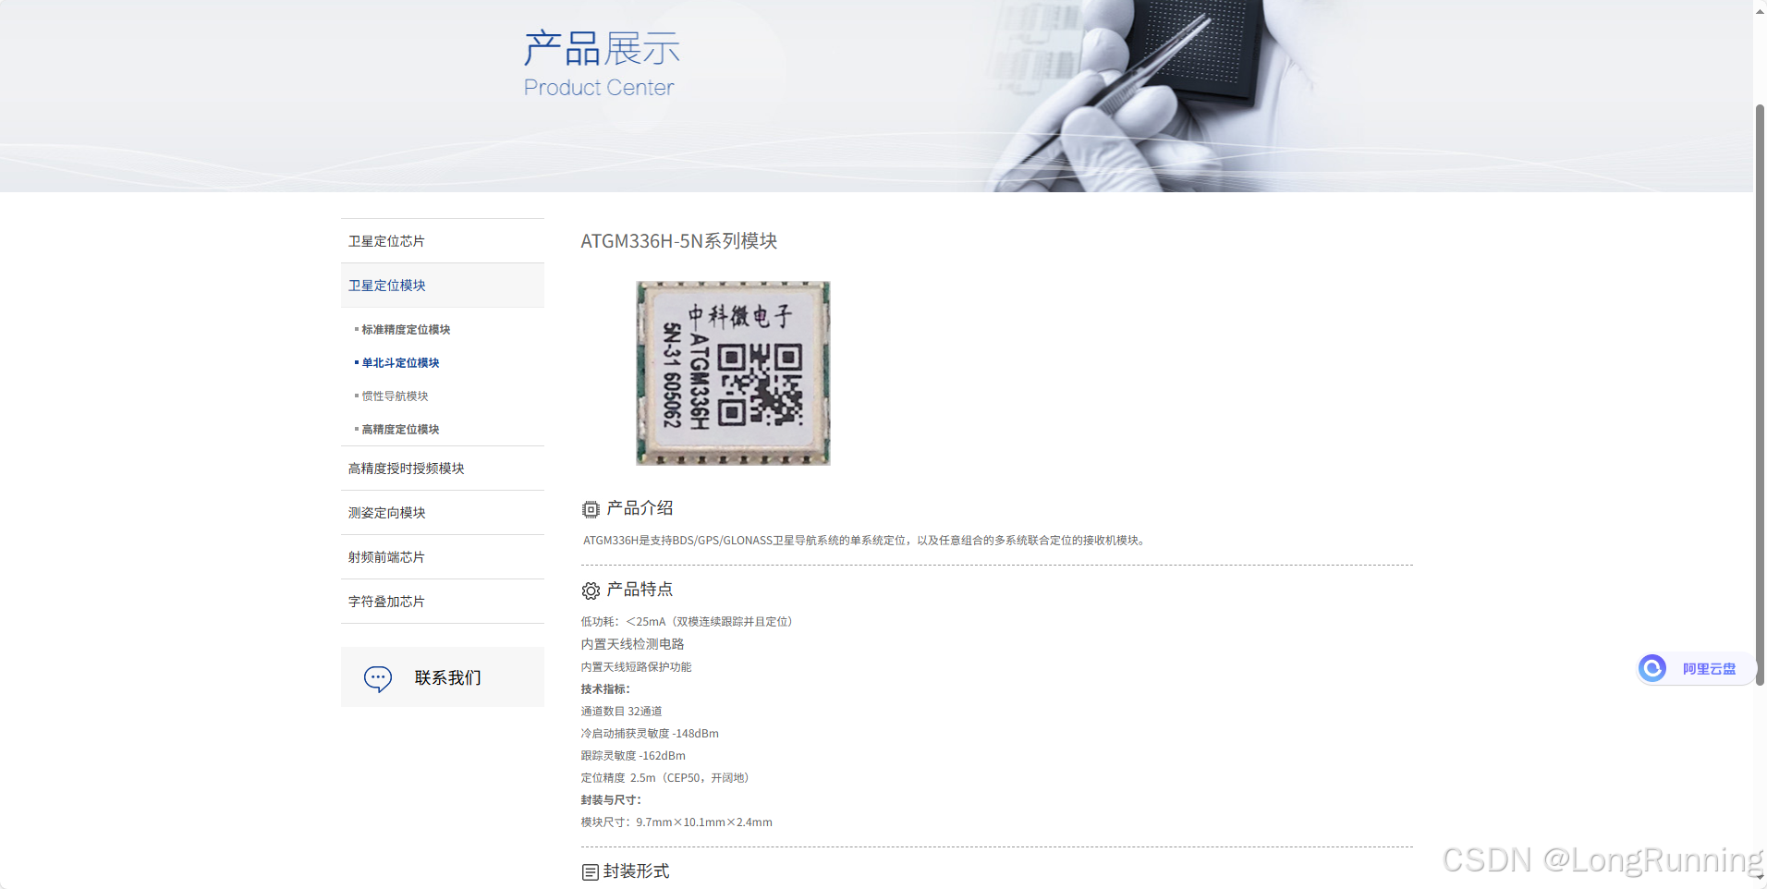Select the 单北斗定位模块 submenu item
The height and width of the screenshot is (889, 1767).
(402, 362)
